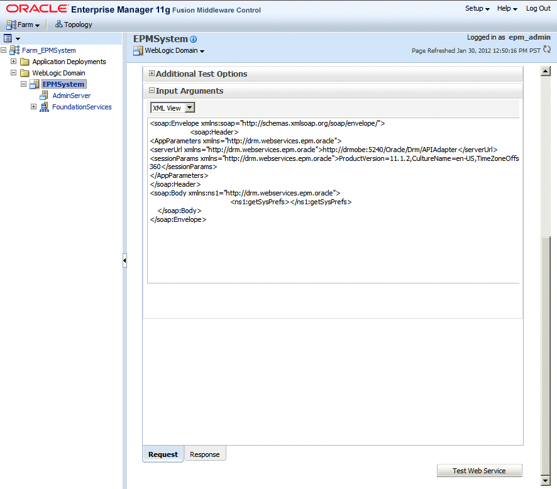Select FoundationServices in the tree
Viewport: 557px width, 489px height.
pyautogui.click(x=82, y=107)
